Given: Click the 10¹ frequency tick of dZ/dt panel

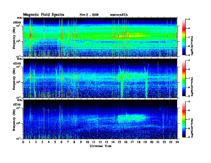Looking at the screenshot, I should (x=18, y=108).
